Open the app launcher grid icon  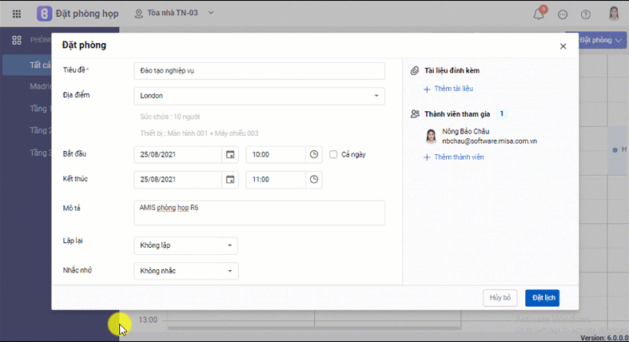pyautogui.click(x=17, y=14)
